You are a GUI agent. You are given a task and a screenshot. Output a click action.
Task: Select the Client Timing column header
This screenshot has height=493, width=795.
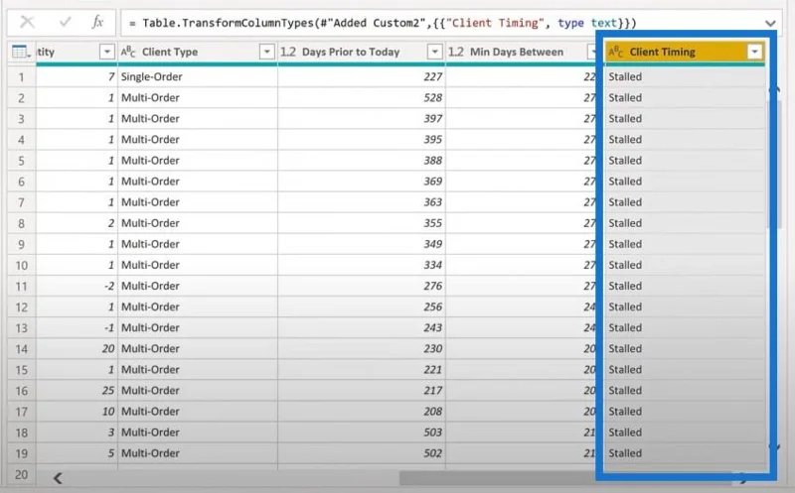click(685, 52)
